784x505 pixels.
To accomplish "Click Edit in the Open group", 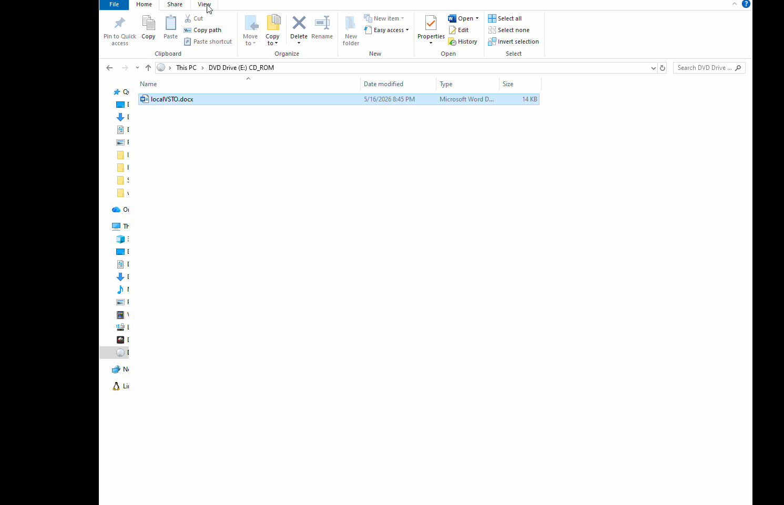I will coord(459,30).
